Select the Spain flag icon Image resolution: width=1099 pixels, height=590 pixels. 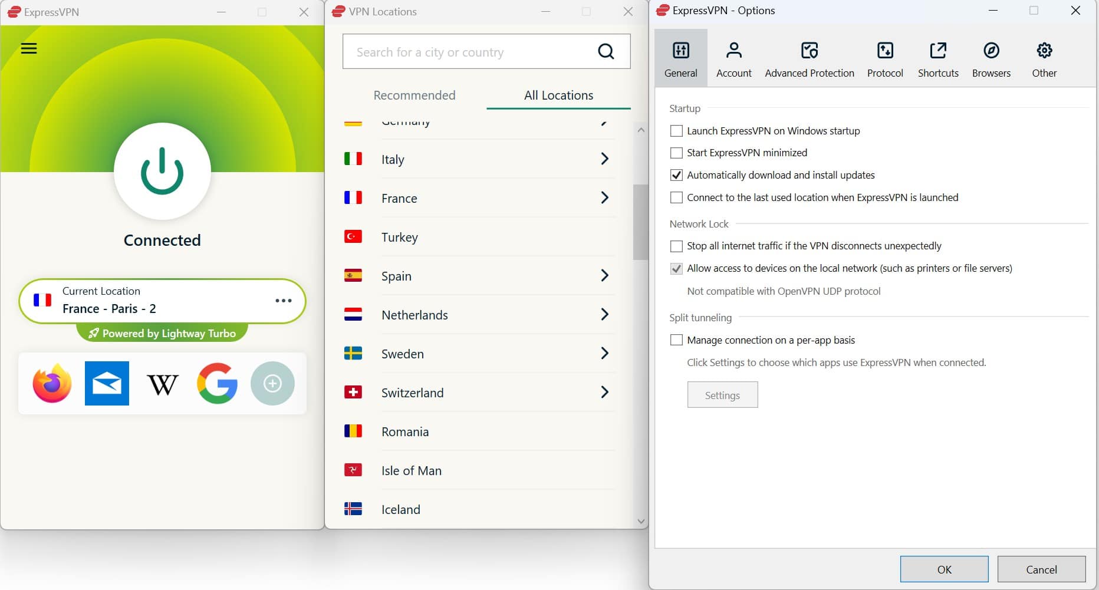353,275
